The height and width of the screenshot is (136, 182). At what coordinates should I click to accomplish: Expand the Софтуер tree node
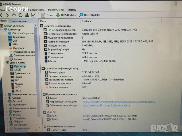(7, 122)
